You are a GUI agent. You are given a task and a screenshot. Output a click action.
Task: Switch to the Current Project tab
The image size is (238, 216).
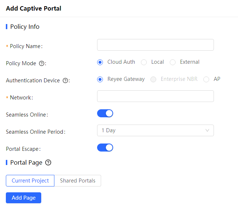click(x=30, y=181)
